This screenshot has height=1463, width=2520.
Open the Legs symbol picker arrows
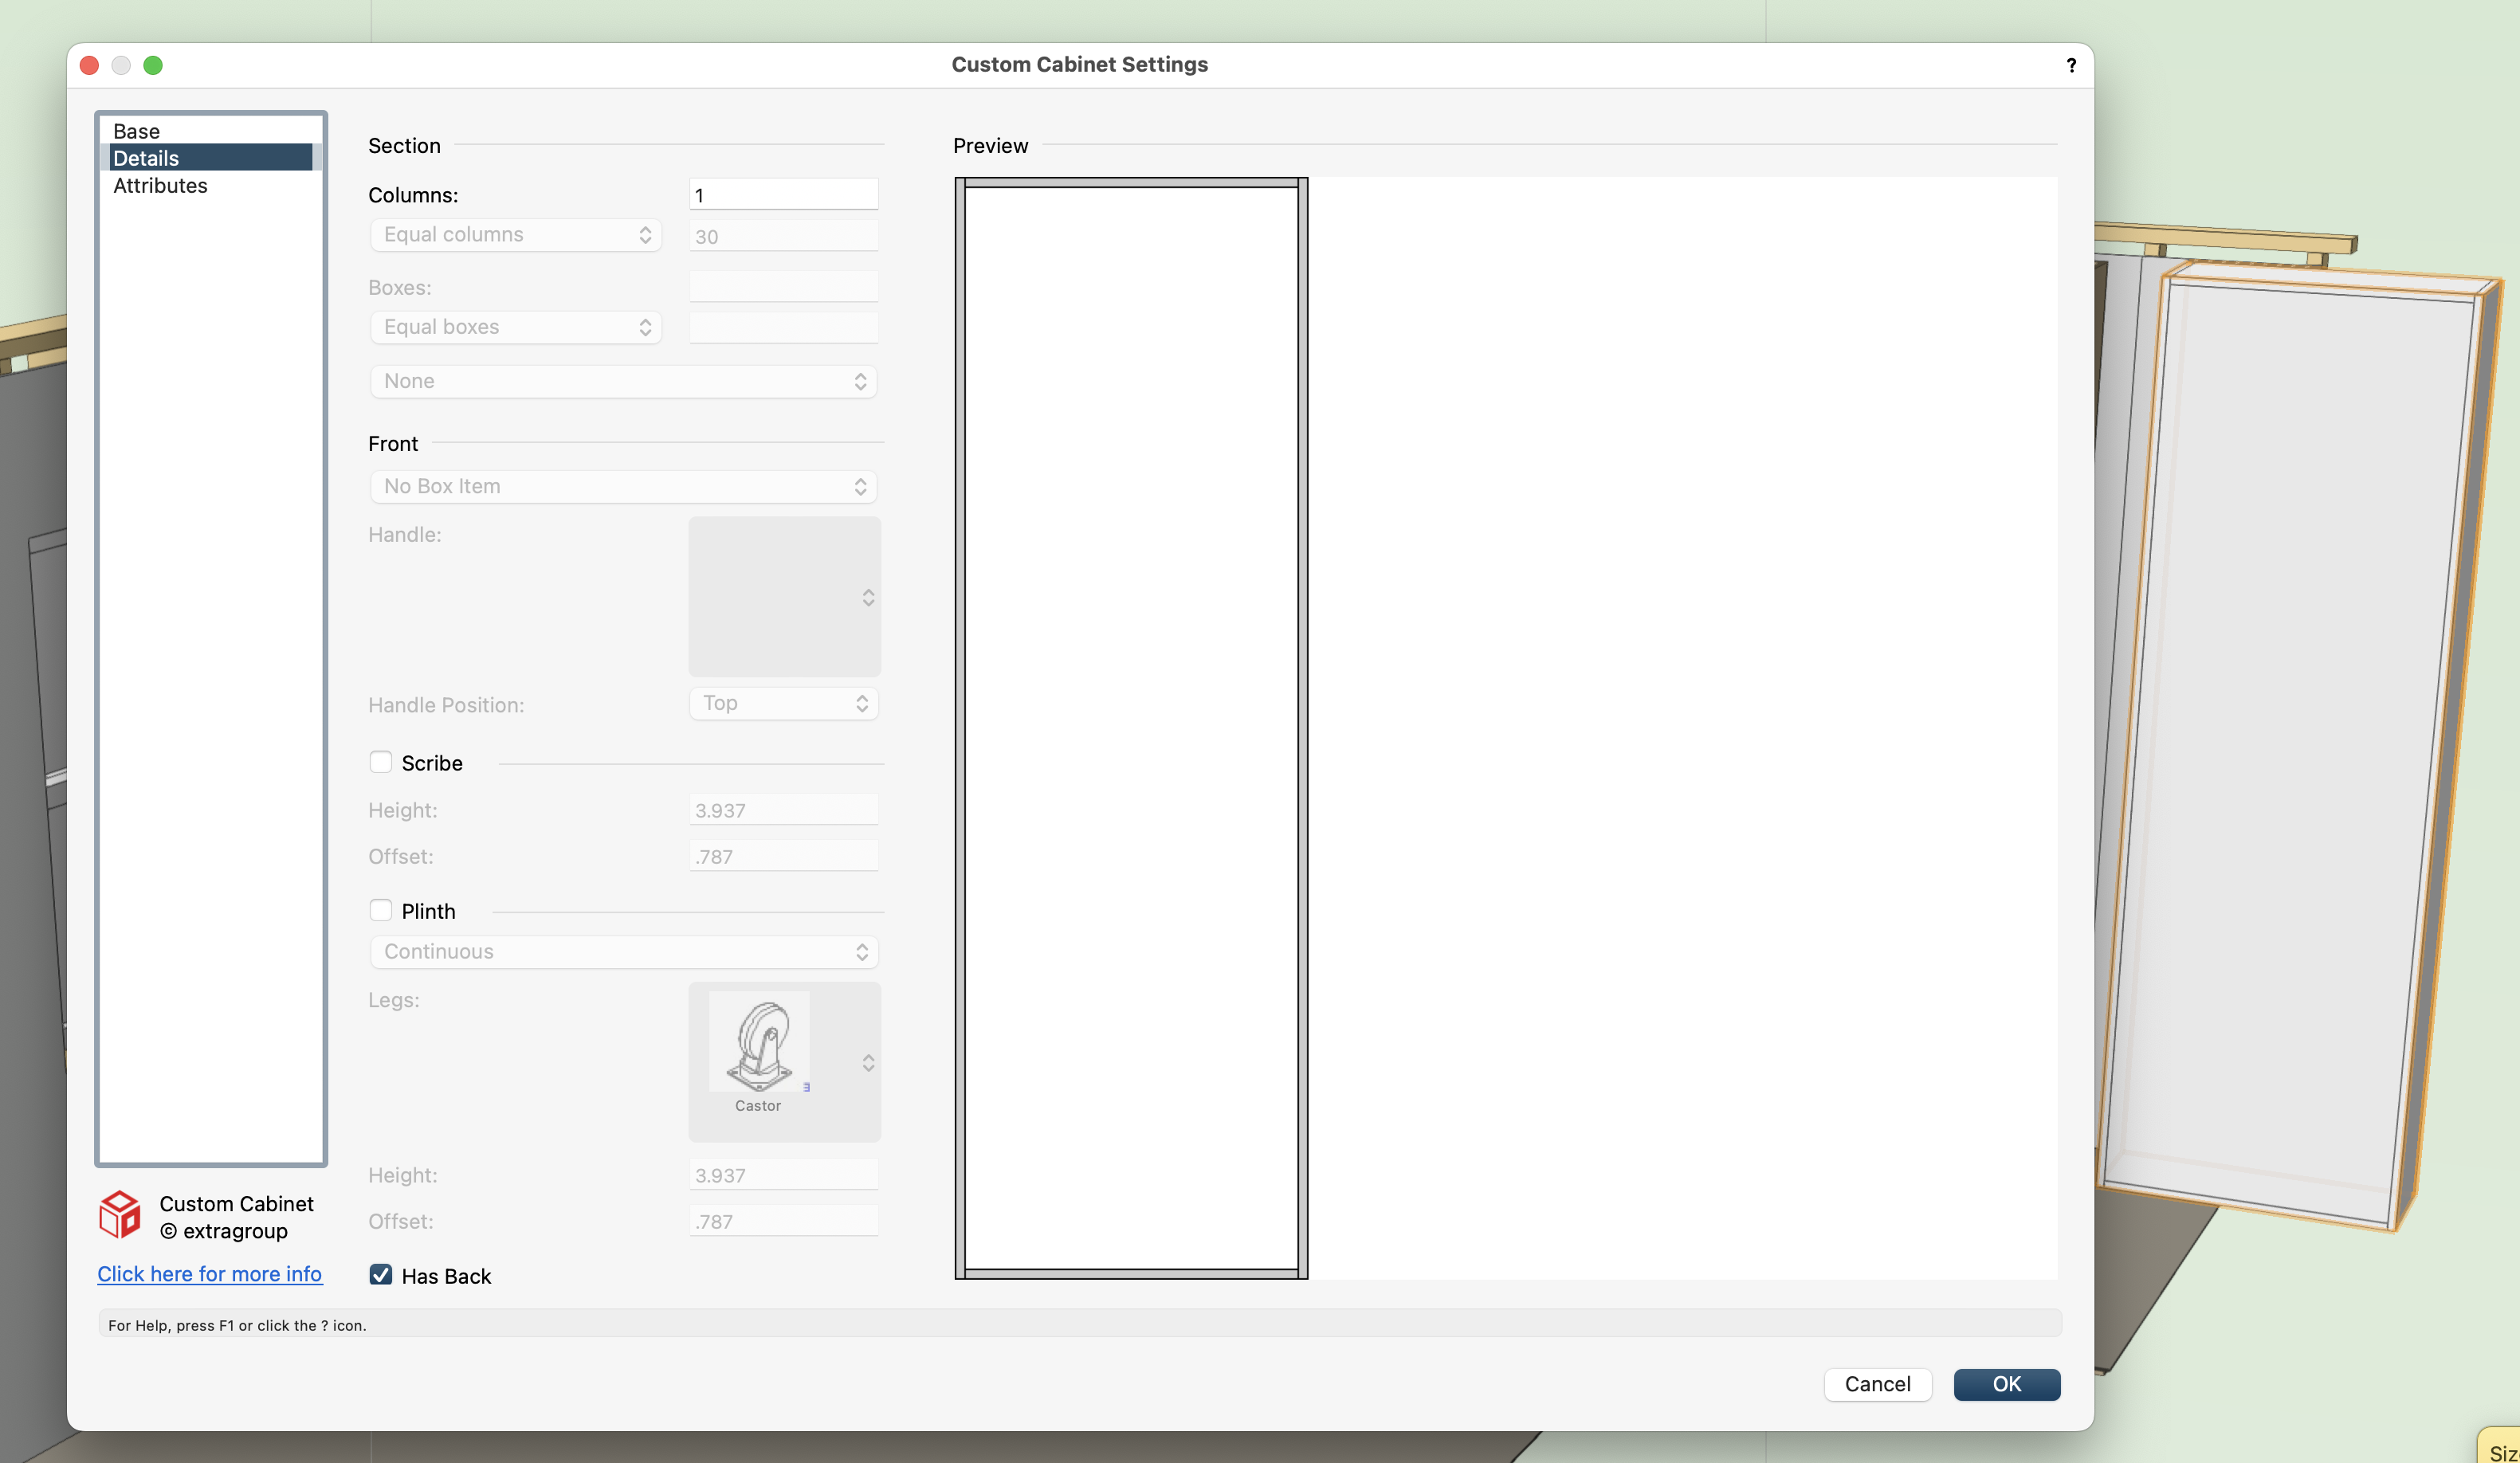[868, 1062]
